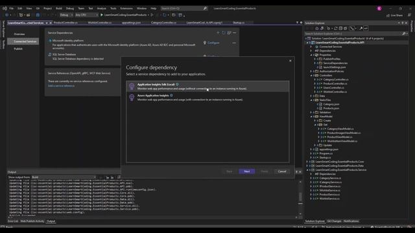The image size is (415, 233).
Task: Switch to Git Changes tab
Action: coord(334,221)
